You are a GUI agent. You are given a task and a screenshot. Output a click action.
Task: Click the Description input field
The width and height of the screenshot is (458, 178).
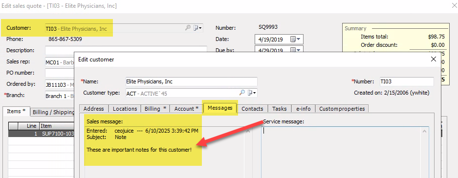(126, 50)
